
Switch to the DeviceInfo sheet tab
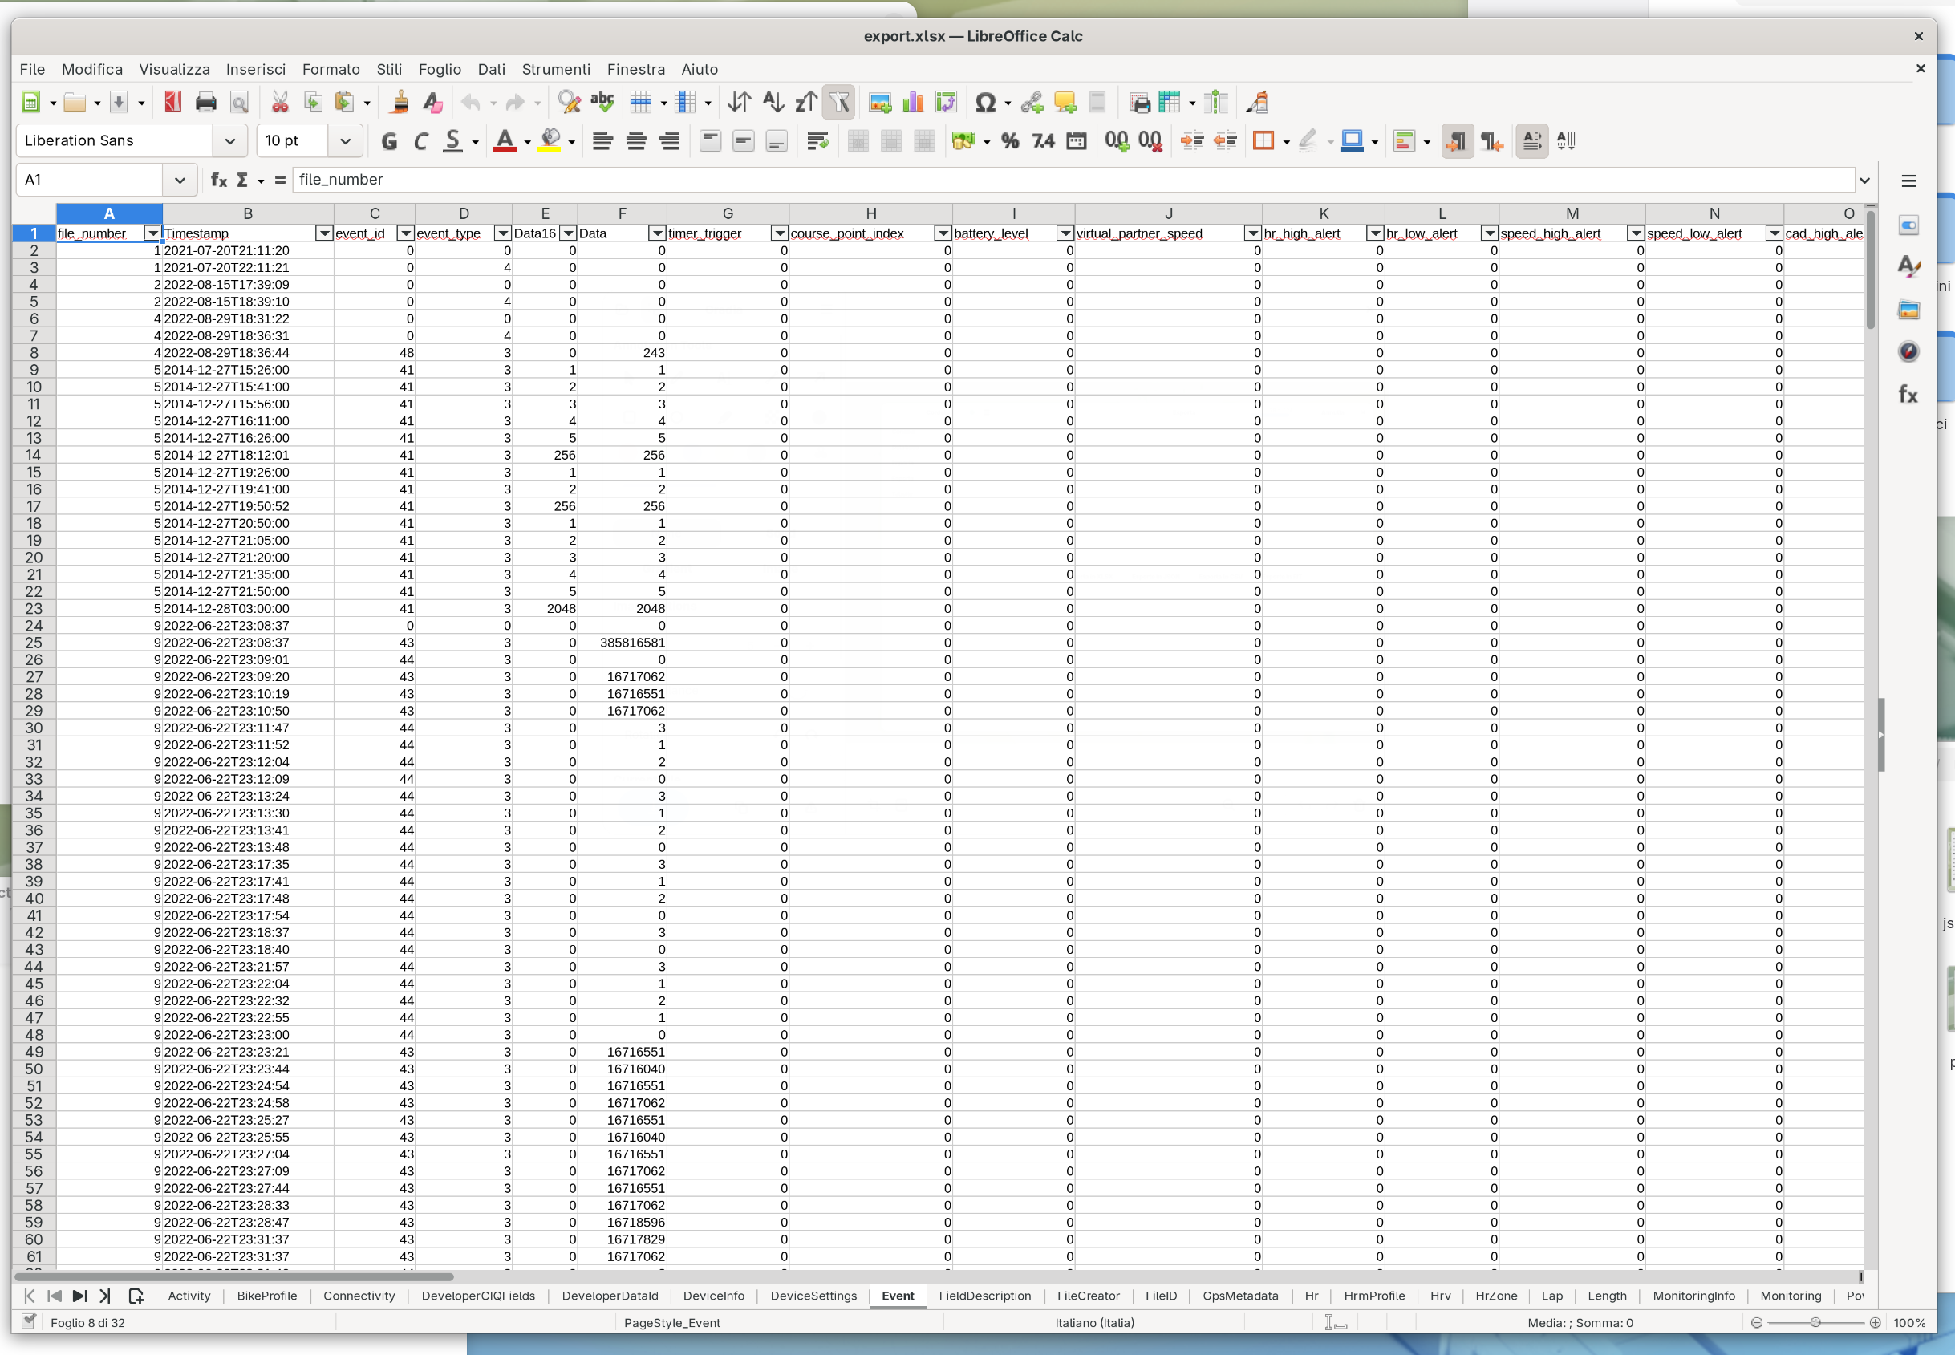[714, 1296]
